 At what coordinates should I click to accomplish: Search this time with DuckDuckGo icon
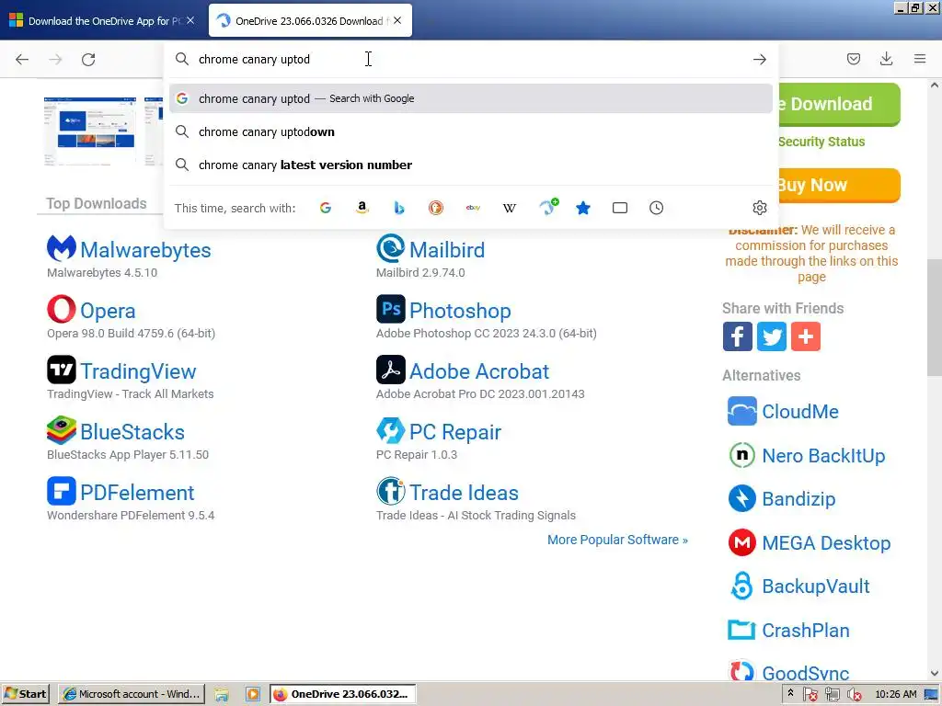click(x=435, y=208)
